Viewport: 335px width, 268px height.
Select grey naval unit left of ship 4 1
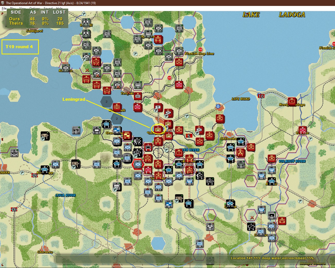click(x=76, y=130)
